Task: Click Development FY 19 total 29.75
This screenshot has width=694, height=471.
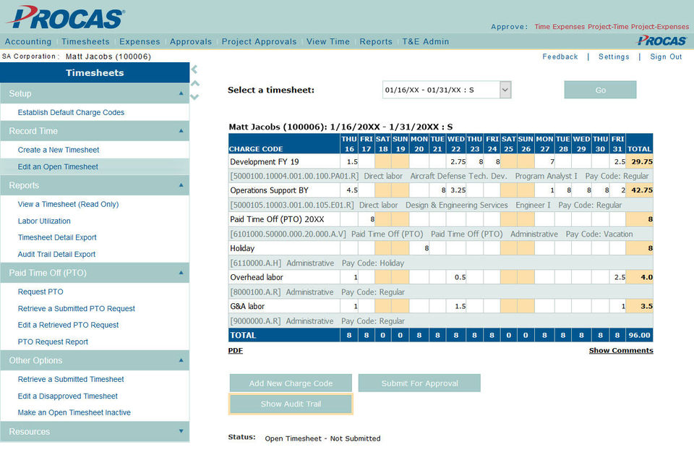Action: click(x=640, y=162)
